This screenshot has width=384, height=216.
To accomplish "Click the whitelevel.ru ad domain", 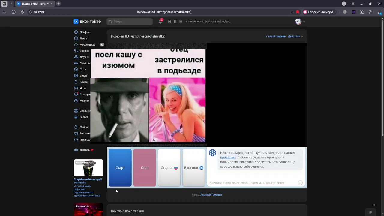I will (80, 183).
